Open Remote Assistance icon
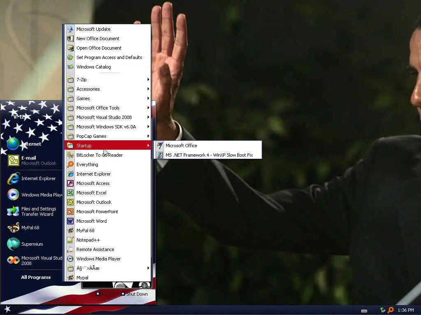The width and height of the screenshot is (421, 315). tap(70, 249)
